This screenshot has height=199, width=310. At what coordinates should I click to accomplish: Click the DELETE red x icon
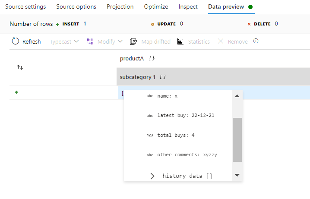point(249,24)
